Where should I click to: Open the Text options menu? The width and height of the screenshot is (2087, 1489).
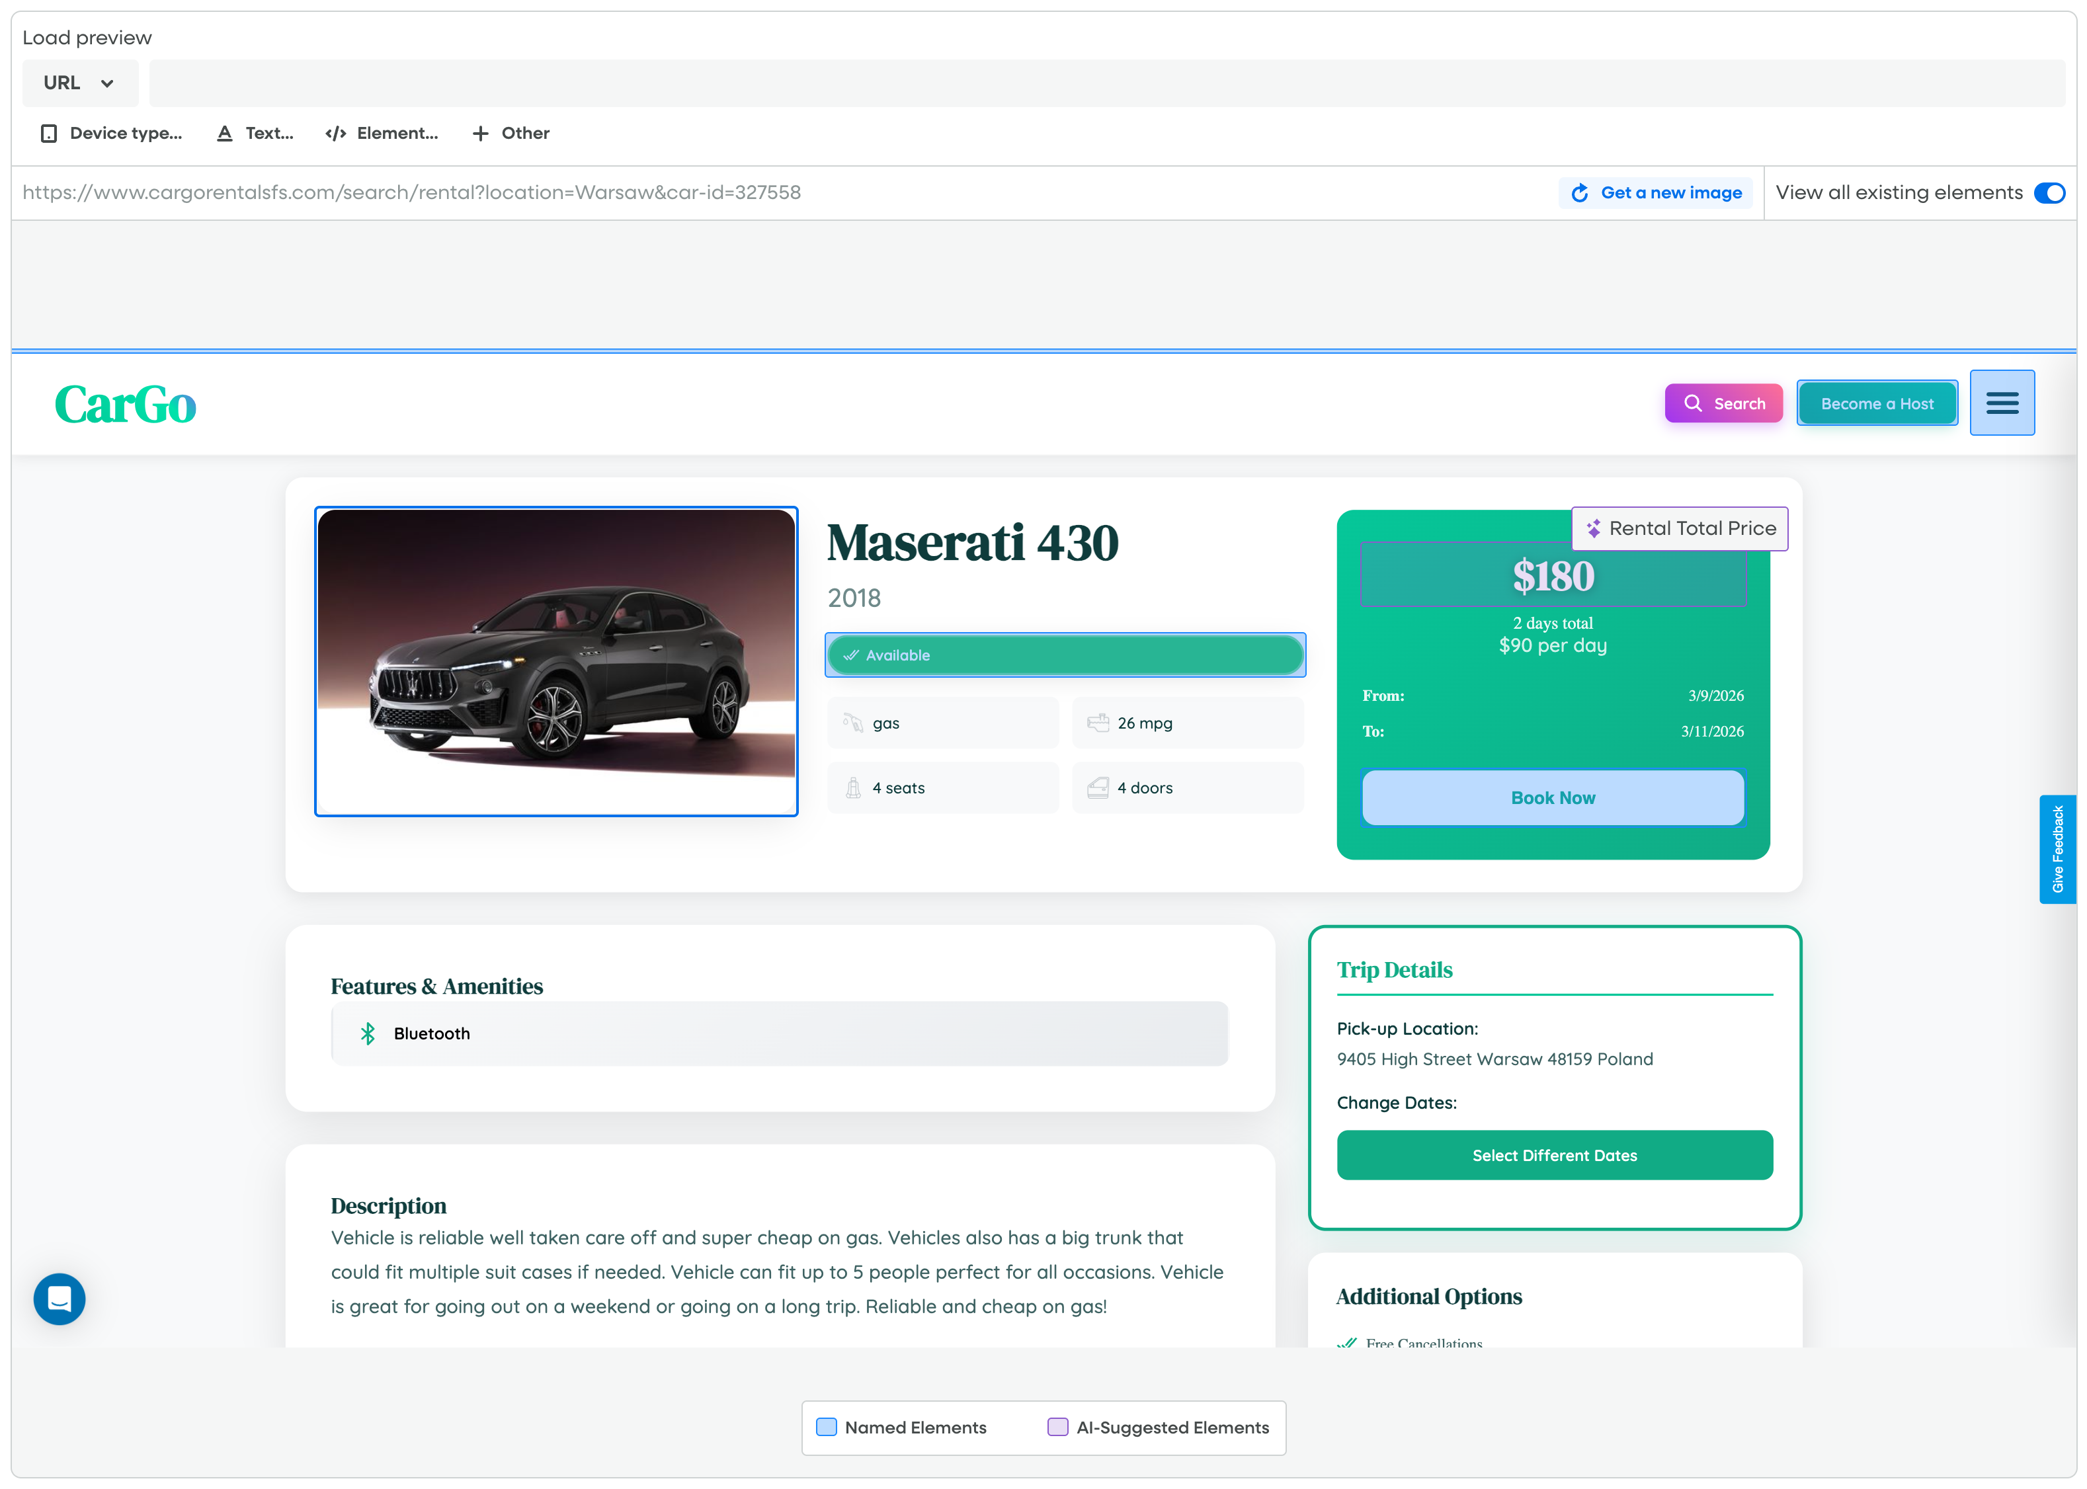[255, 134]
